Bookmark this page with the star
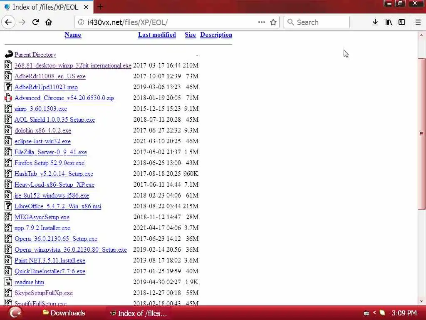The image size is (426, 320). [273, 22]
